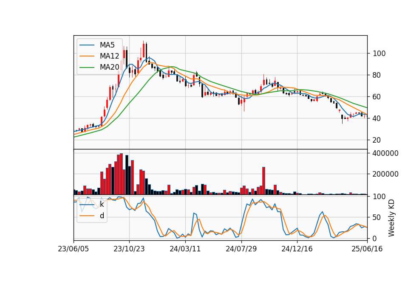
Task: Click the highest candlestick near 110
Action: point(143,49)
